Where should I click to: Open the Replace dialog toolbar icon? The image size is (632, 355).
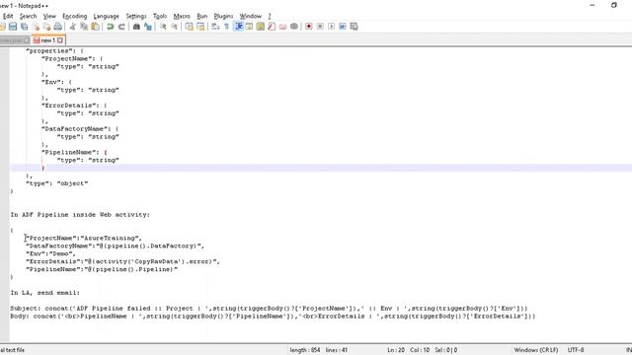[x=148, y=27]
